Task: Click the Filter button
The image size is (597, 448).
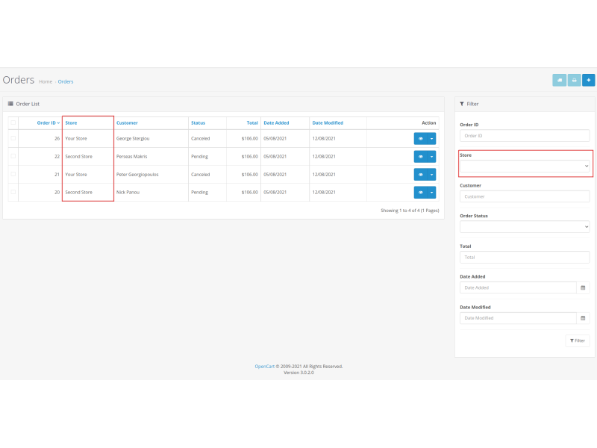Action: [577, 340]
